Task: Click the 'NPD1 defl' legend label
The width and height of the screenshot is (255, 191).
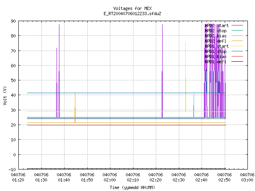Action: coord(216,62)
